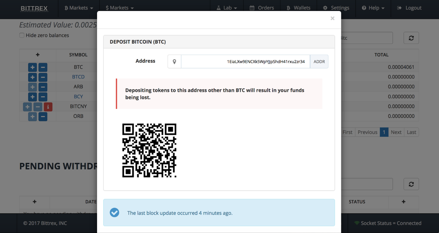This screenshot has height=233, width=439.
Task: Click the minus withdraw button for ARB
Action: [x=43, y=87]
